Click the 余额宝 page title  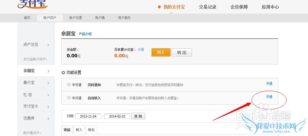coord(68,34)
